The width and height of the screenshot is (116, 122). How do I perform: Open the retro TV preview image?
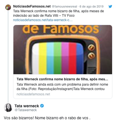(x=63, y=49)
